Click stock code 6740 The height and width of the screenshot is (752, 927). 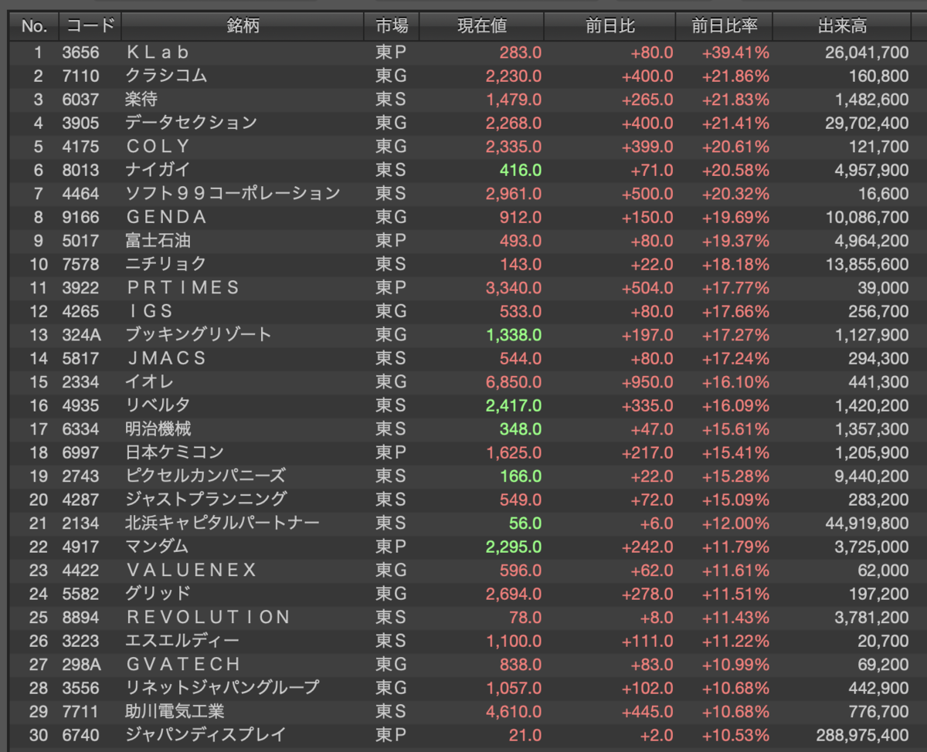pos(81,735)
